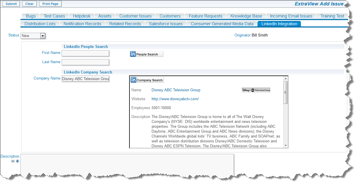355x182 pixels.
Task: Open the Disney ABC Television Group link
Action: click(x=176, y=90)
